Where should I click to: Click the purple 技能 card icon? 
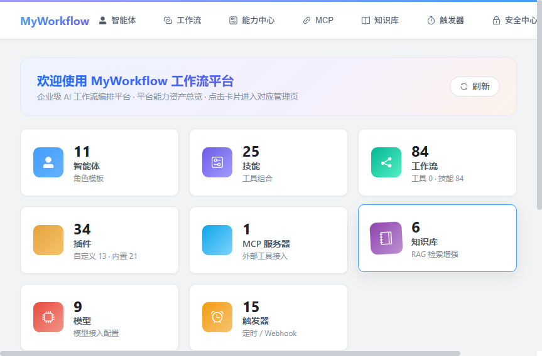pyautogui.click(x=217, y=162)
